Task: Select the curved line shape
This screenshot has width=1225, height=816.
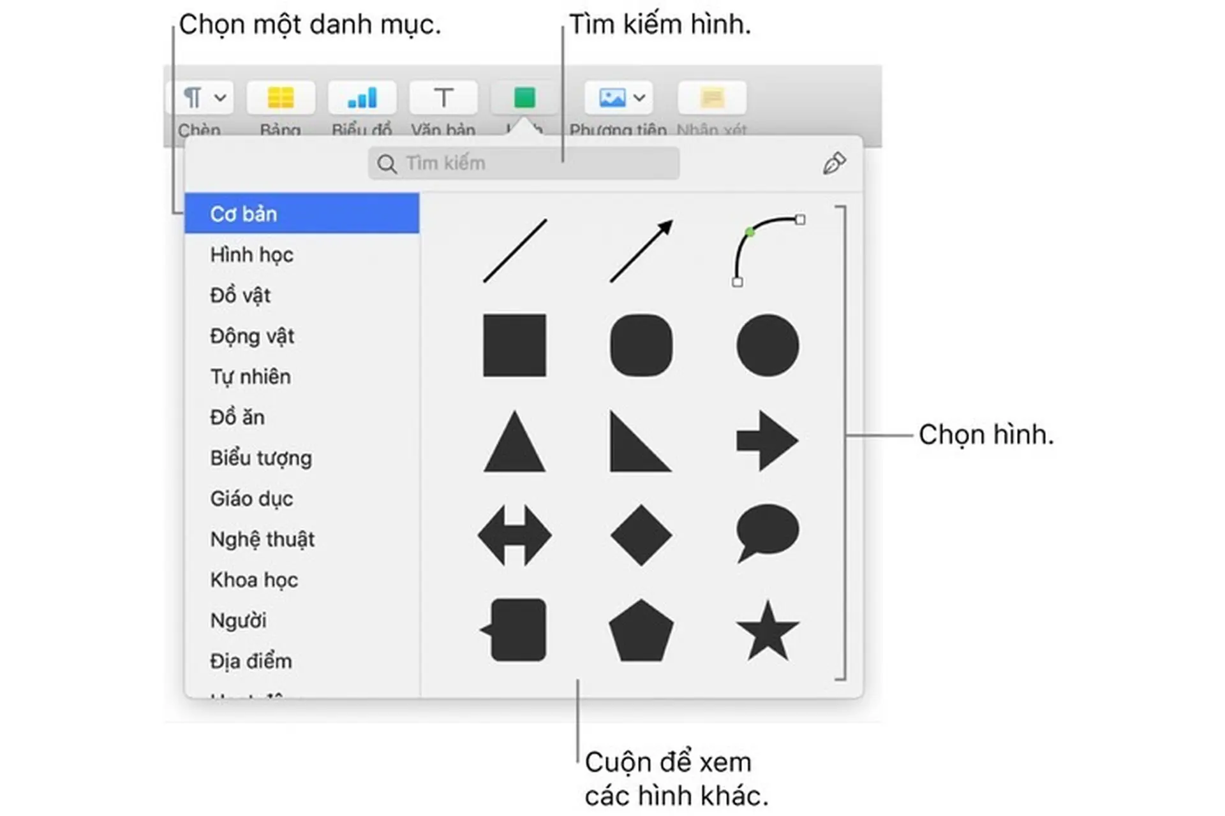Action: tap(768, 251)
